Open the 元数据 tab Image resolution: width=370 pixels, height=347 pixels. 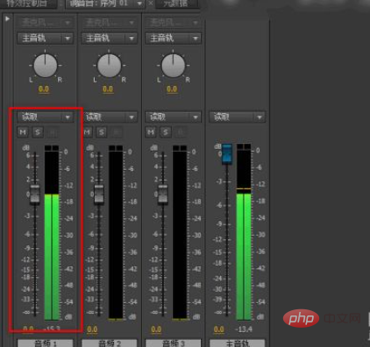pyautogui.click(x=175, y=4)
